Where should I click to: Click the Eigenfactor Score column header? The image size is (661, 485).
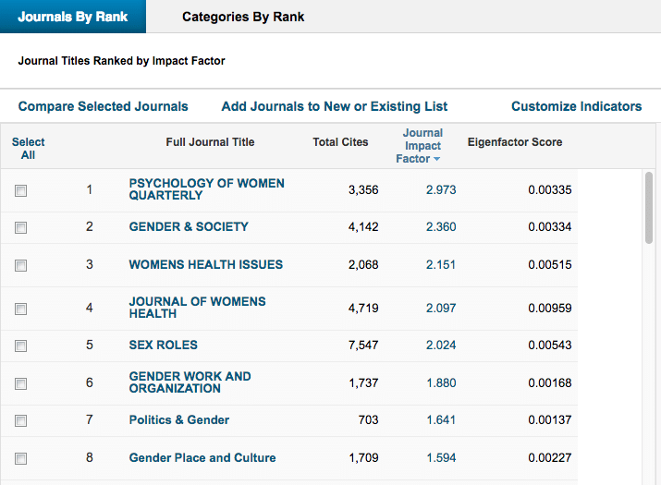click(514, 142)
